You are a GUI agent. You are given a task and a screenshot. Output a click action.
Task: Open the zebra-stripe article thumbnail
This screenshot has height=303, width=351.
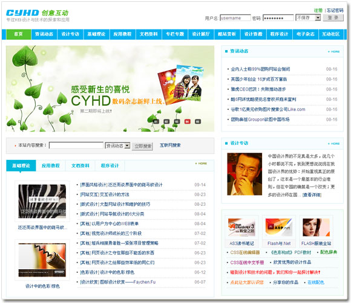click(x=42, y=201)
